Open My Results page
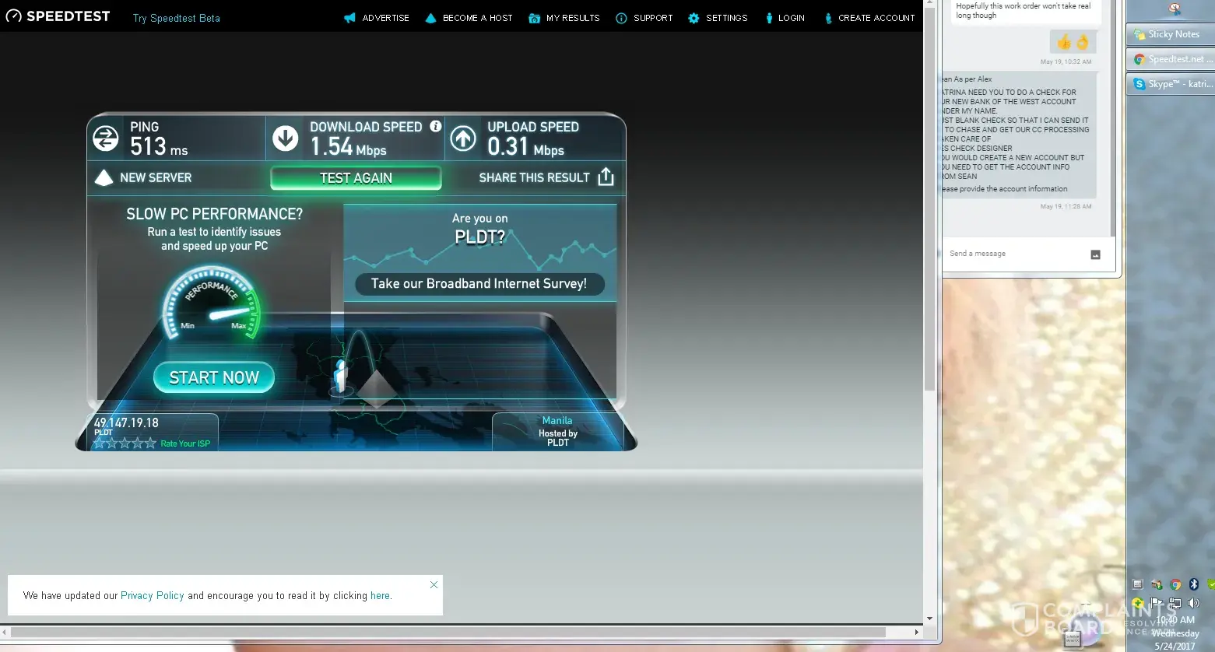Image resolution: width=1215 pixels, height=652 pixels. [x=564, y=18]
